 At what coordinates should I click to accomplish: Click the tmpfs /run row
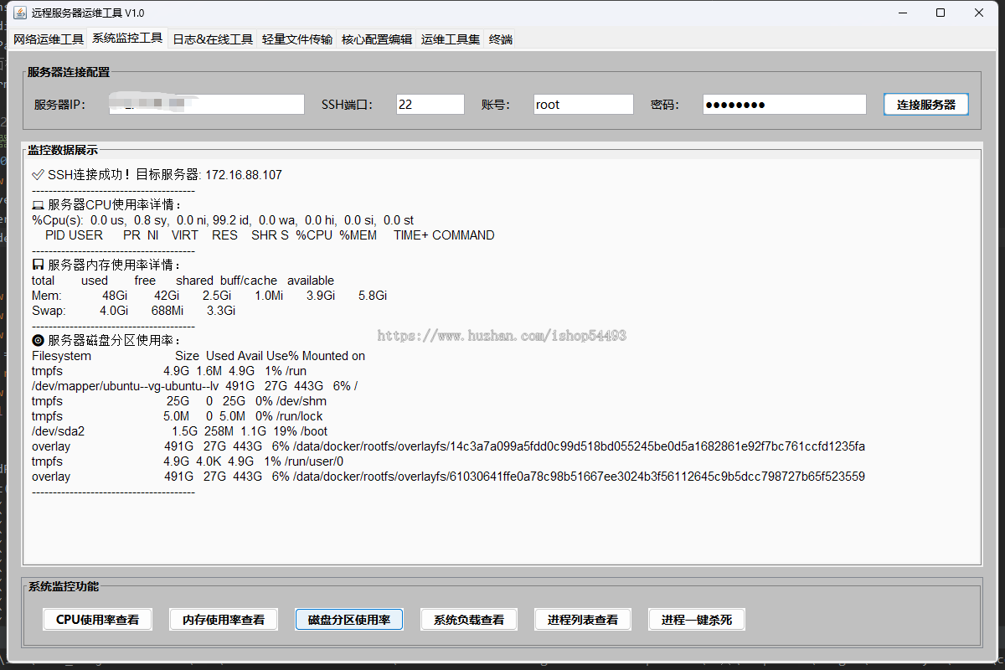point(169,371)
